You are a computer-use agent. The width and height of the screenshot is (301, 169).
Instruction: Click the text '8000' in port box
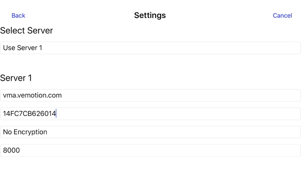pos(11,151)
